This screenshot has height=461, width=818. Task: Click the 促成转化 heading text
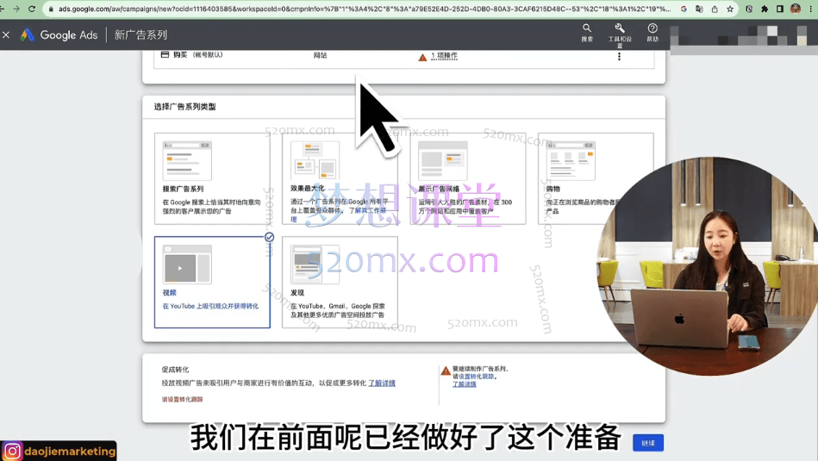pyautogui.click(x=175, y=369)
